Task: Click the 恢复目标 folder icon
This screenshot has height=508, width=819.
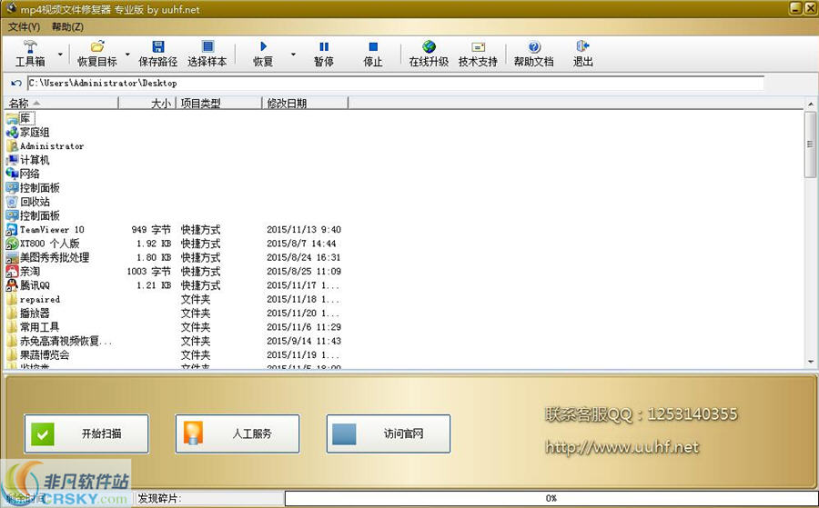Action: tap(97, 47)
